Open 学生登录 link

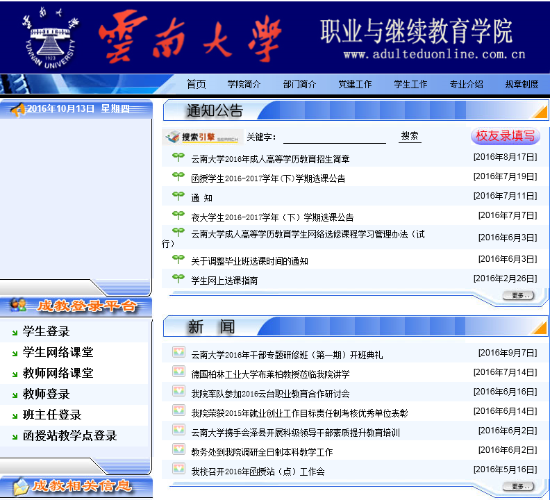47,331
